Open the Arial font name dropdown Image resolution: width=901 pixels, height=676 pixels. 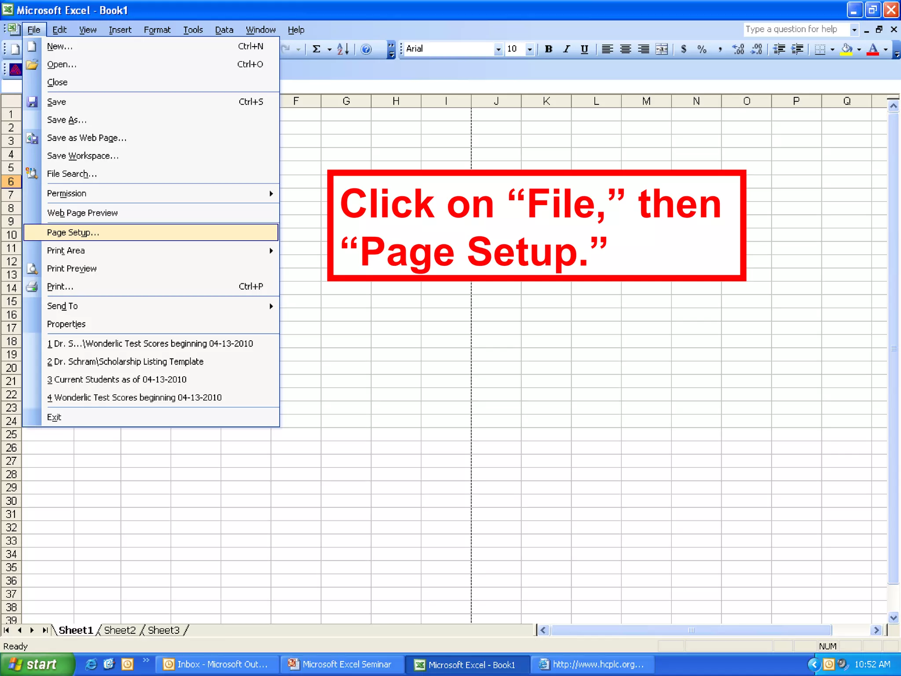pyautogui.click(x=498, y=49)
